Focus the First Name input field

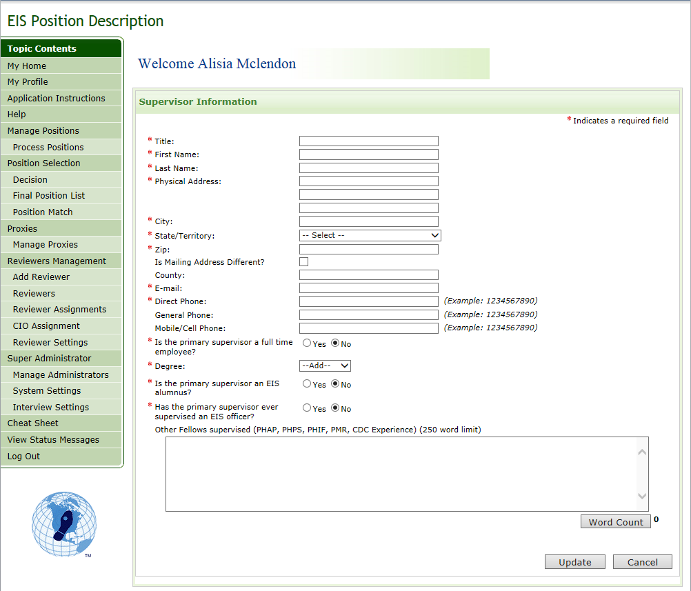tap(368, 154)
